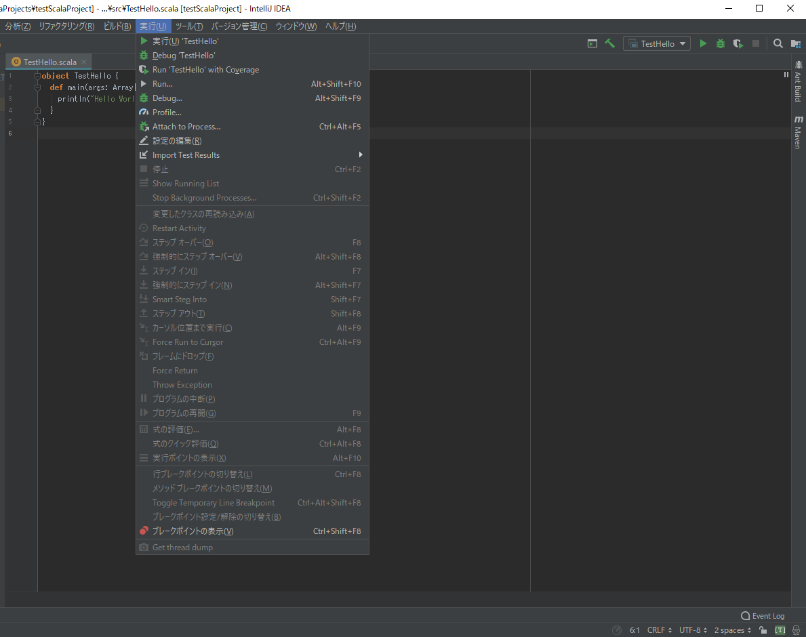Click the CRLF line separator selector
This screenshot has height=637, width=806.
tap(660, 630)
